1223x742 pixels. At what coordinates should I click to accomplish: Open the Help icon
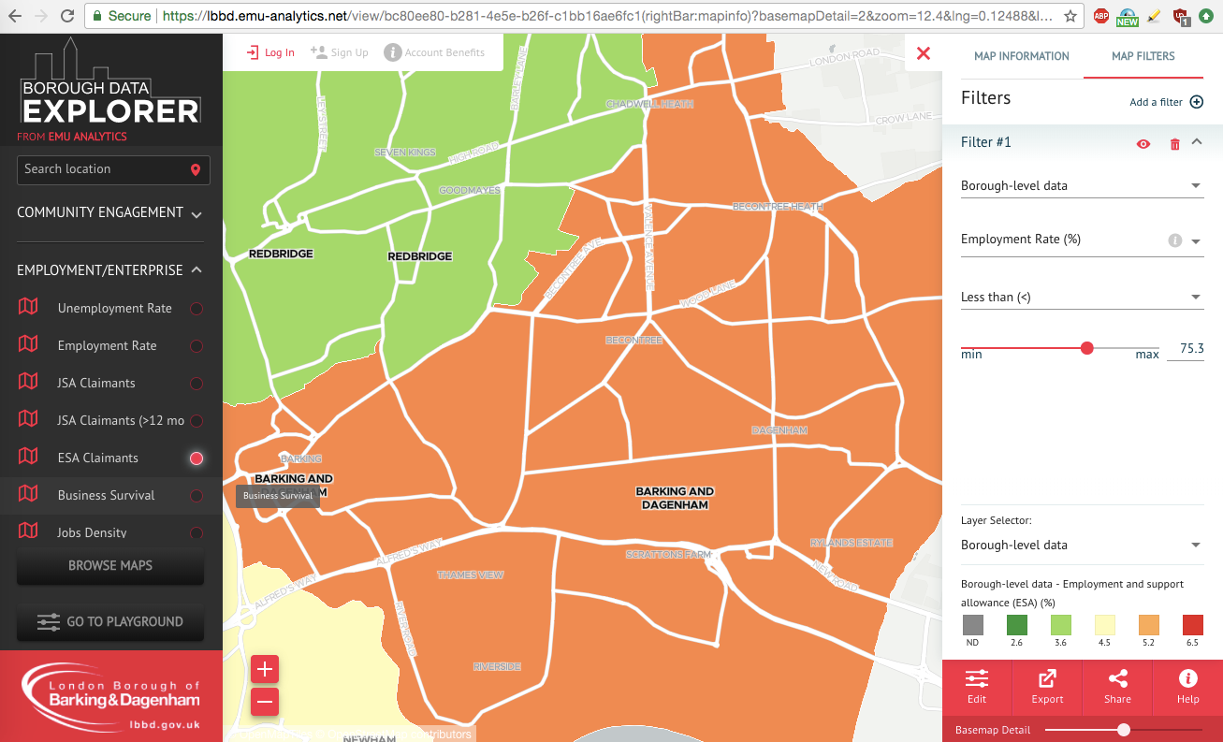tap(1187, 686)
